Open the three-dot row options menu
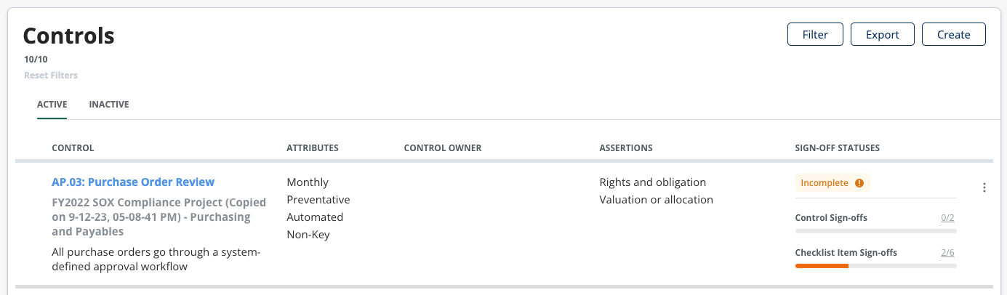1007x295 pixels. (984, 187)
